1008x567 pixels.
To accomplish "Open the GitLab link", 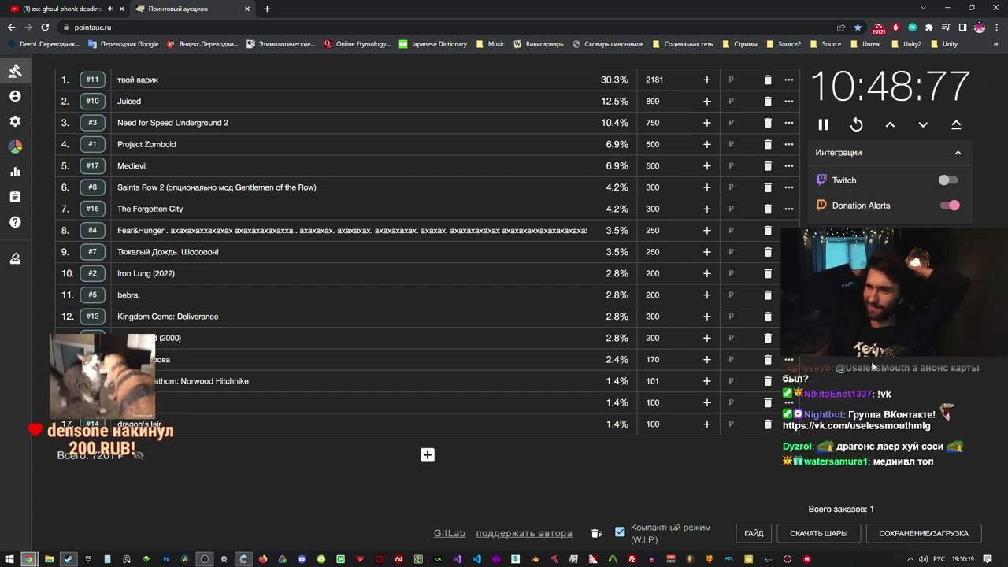I will click(x=450, y=533).
